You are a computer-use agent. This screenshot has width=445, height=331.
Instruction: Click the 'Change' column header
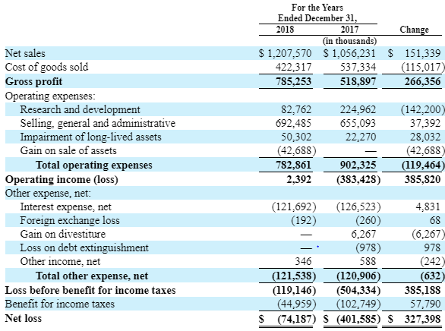pos(414,30)
